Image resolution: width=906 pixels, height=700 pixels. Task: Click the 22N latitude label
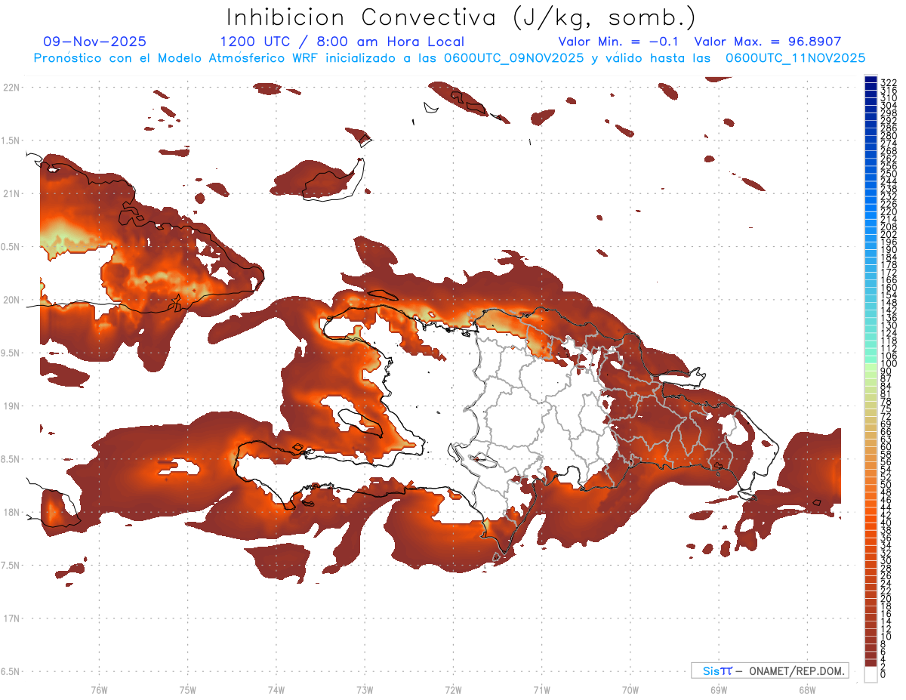pyautogui.click(x=12, y=88)
